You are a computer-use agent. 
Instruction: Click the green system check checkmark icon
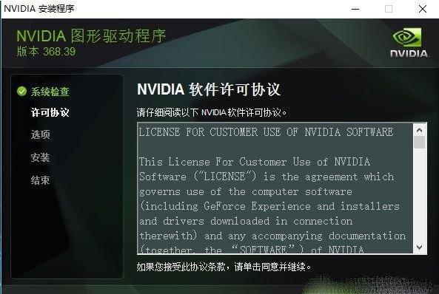click(21, 91)
